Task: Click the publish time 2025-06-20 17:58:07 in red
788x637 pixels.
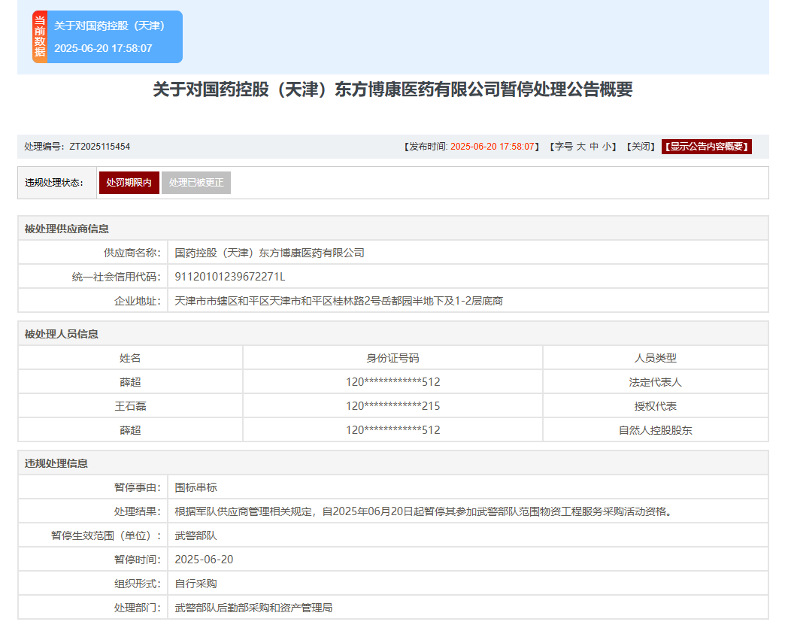Action: 492,147
